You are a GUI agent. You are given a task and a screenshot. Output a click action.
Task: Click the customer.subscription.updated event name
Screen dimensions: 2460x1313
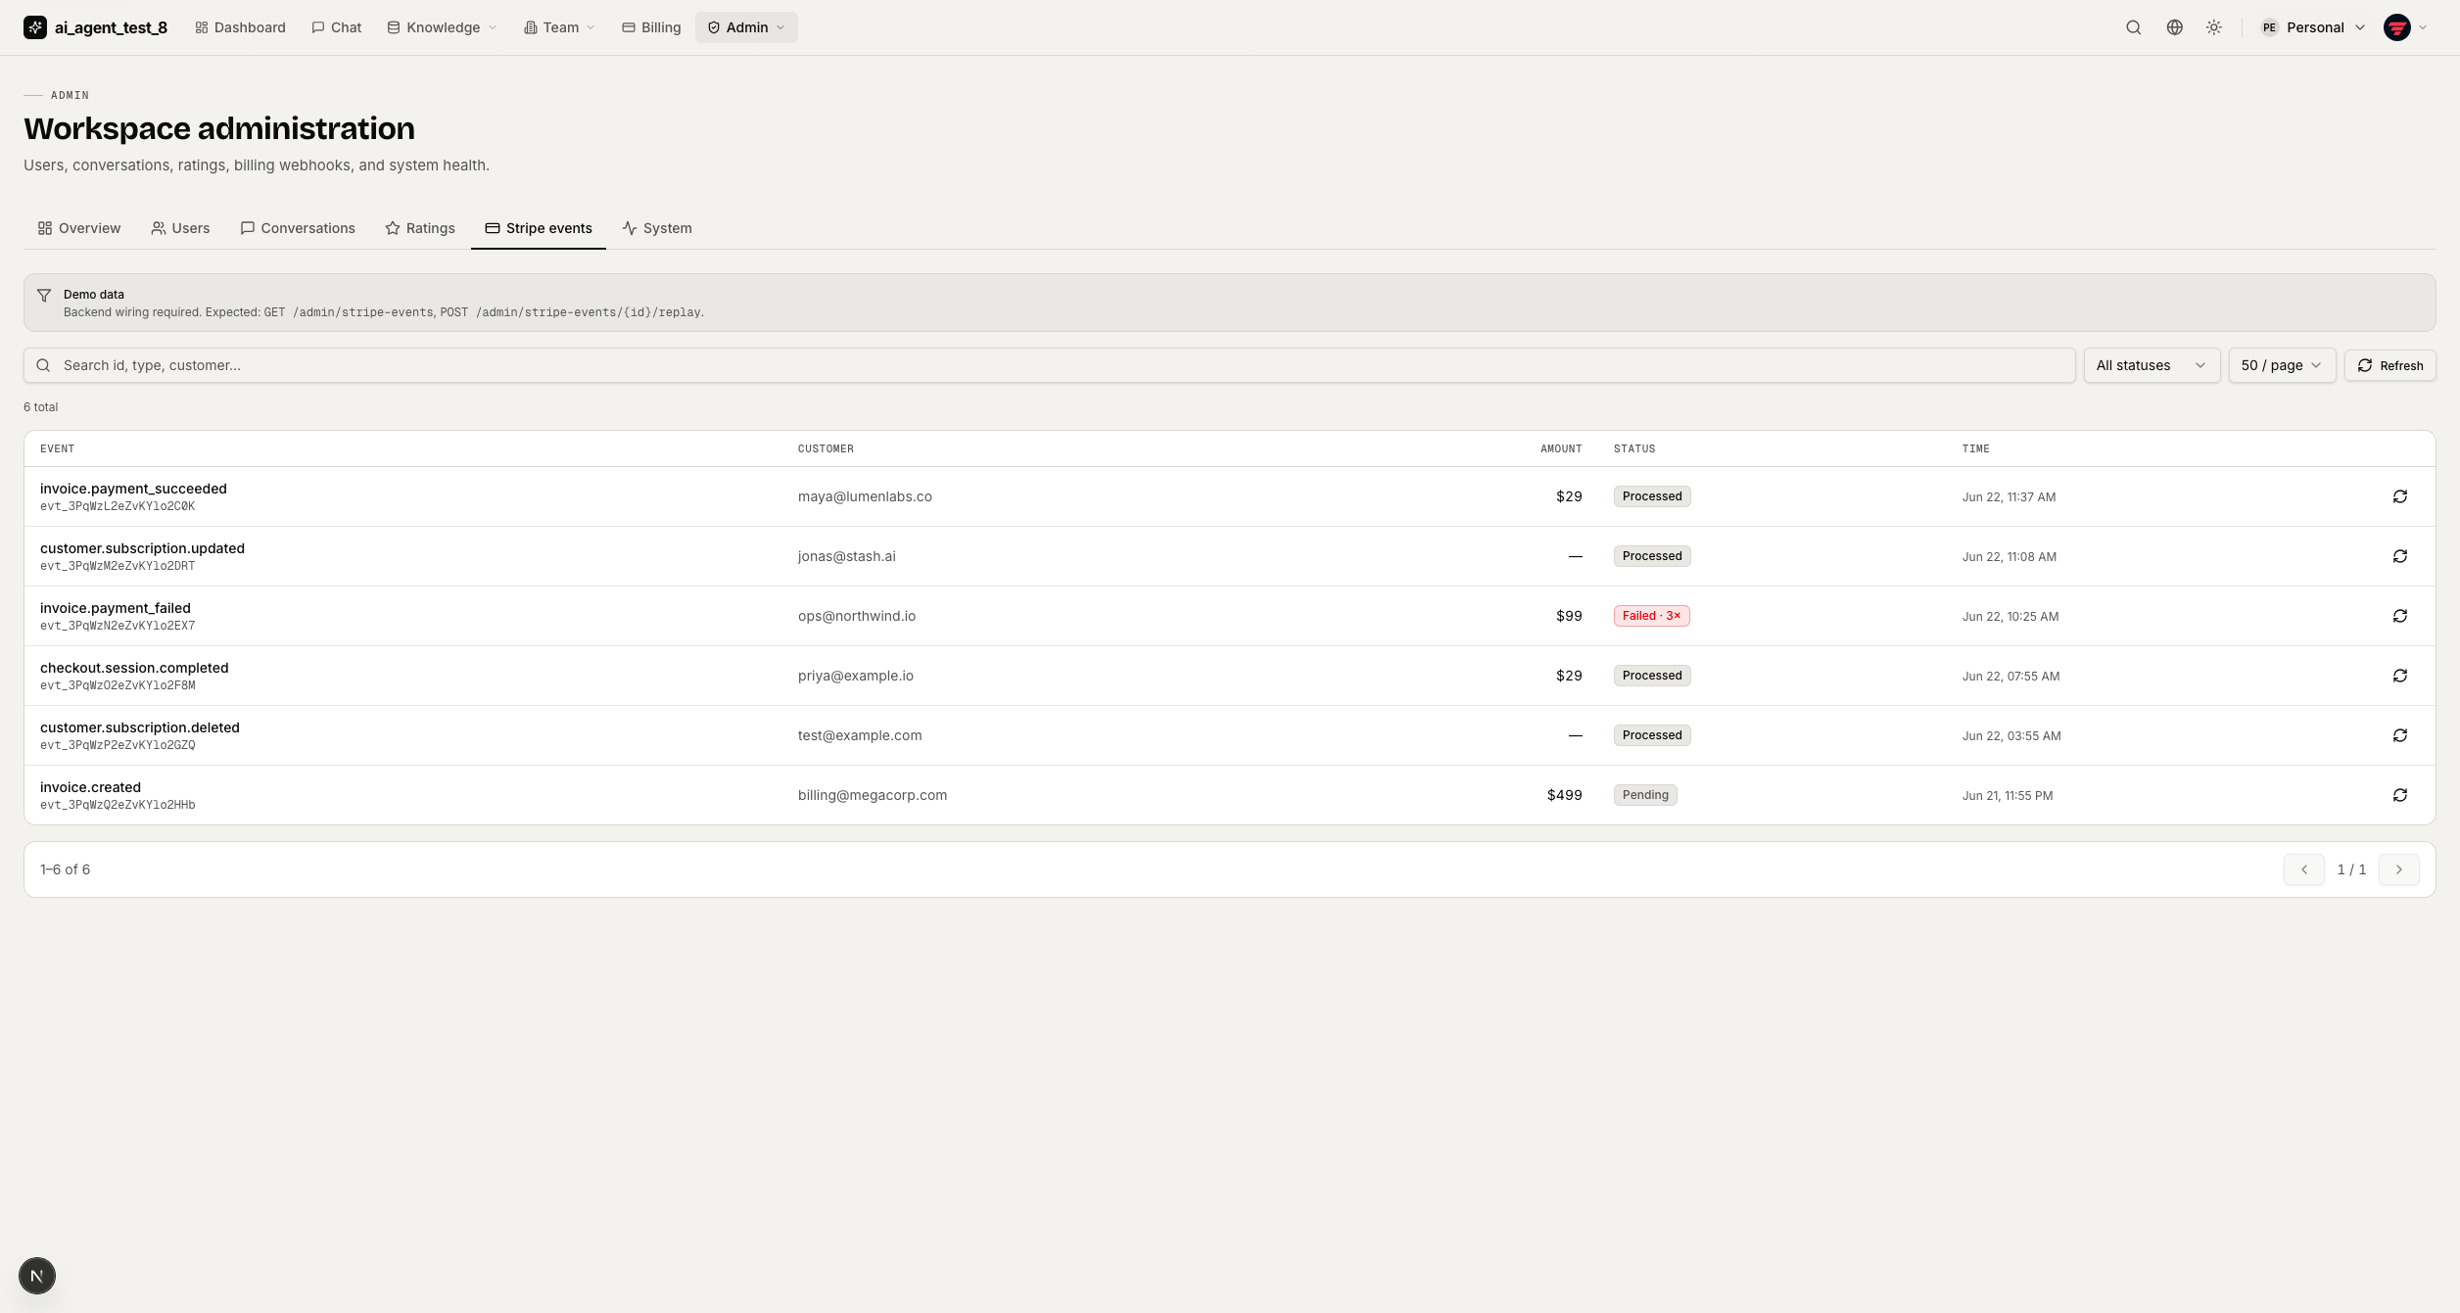point(142,548)
